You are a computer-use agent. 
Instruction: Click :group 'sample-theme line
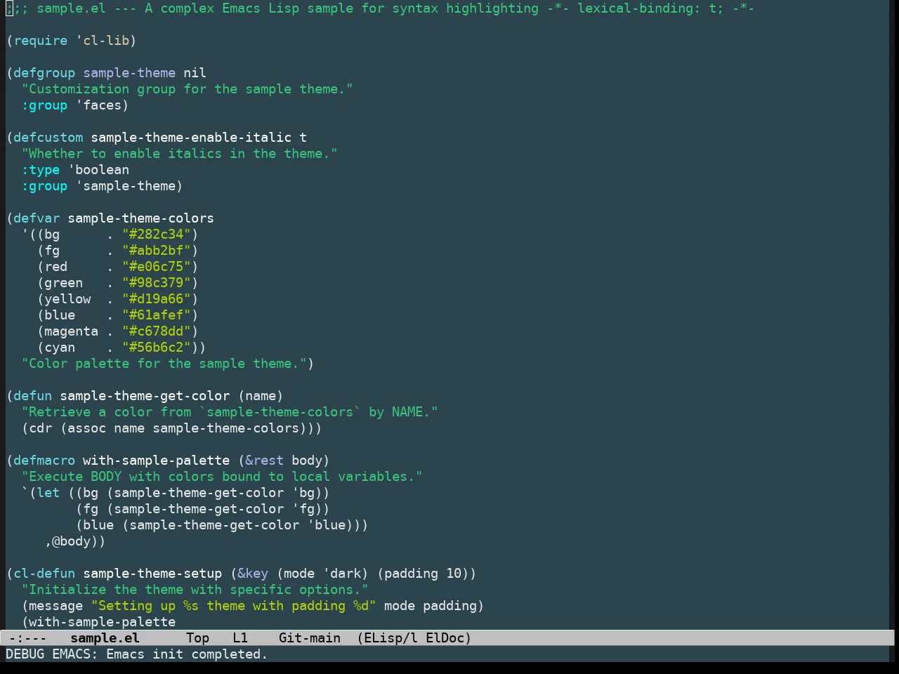[102, 186]
